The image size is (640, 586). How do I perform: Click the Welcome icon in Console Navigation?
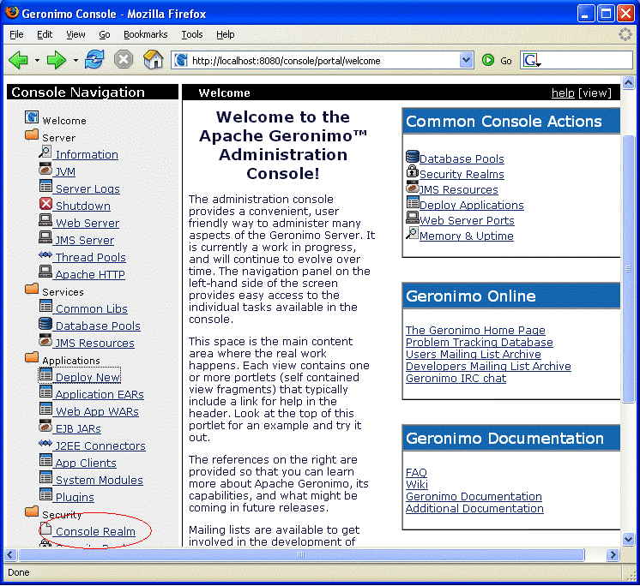point(32,117)
